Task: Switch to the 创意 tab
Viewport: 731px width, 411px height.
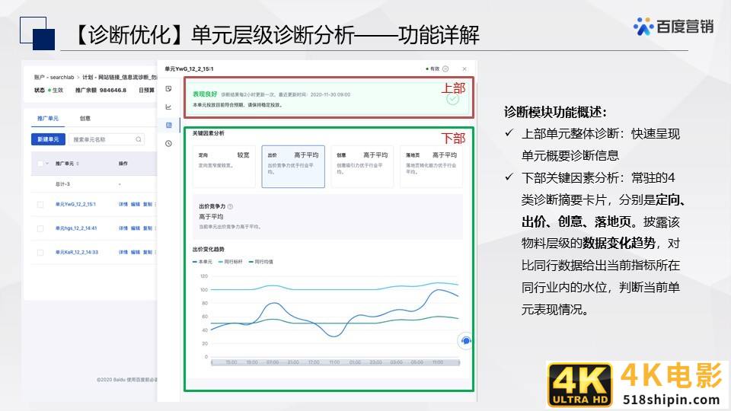Action: pos(85,119)
